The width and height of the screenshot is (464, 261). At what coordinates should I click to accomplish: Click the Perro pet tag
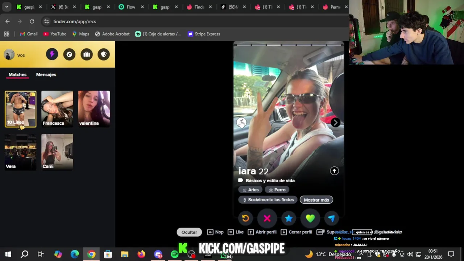click(277, 190)
